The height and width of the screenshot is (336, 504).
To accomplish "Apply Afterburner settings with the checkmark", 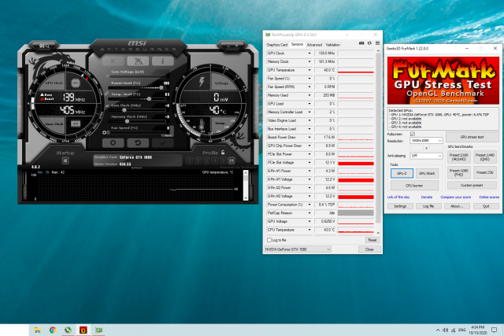I will coord(163,143).
